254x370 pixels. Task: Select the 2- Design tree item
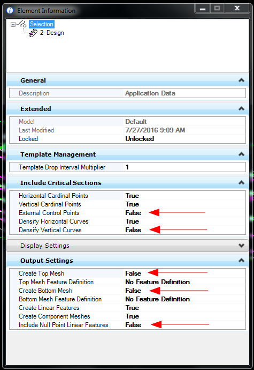52,33
